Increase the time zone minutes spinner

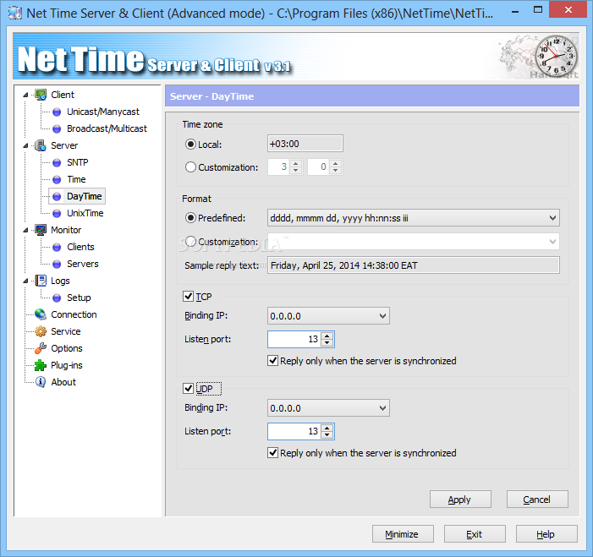(336, 163)
